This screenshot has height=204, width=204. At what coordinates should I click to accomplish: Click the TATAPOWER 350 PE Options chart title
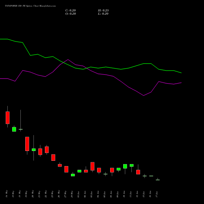point(30,6)
